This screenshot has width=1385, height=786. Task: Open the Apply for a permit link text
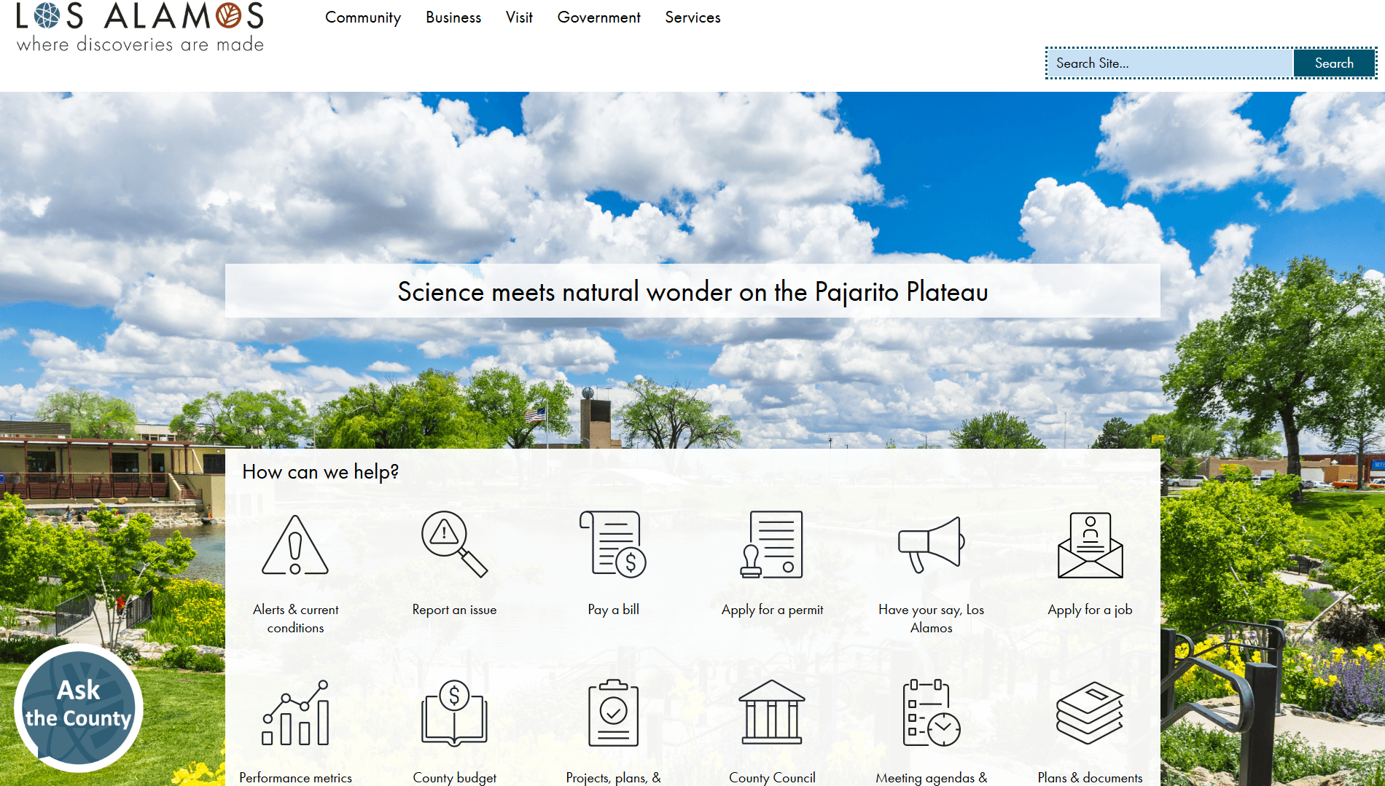(772, 610)
